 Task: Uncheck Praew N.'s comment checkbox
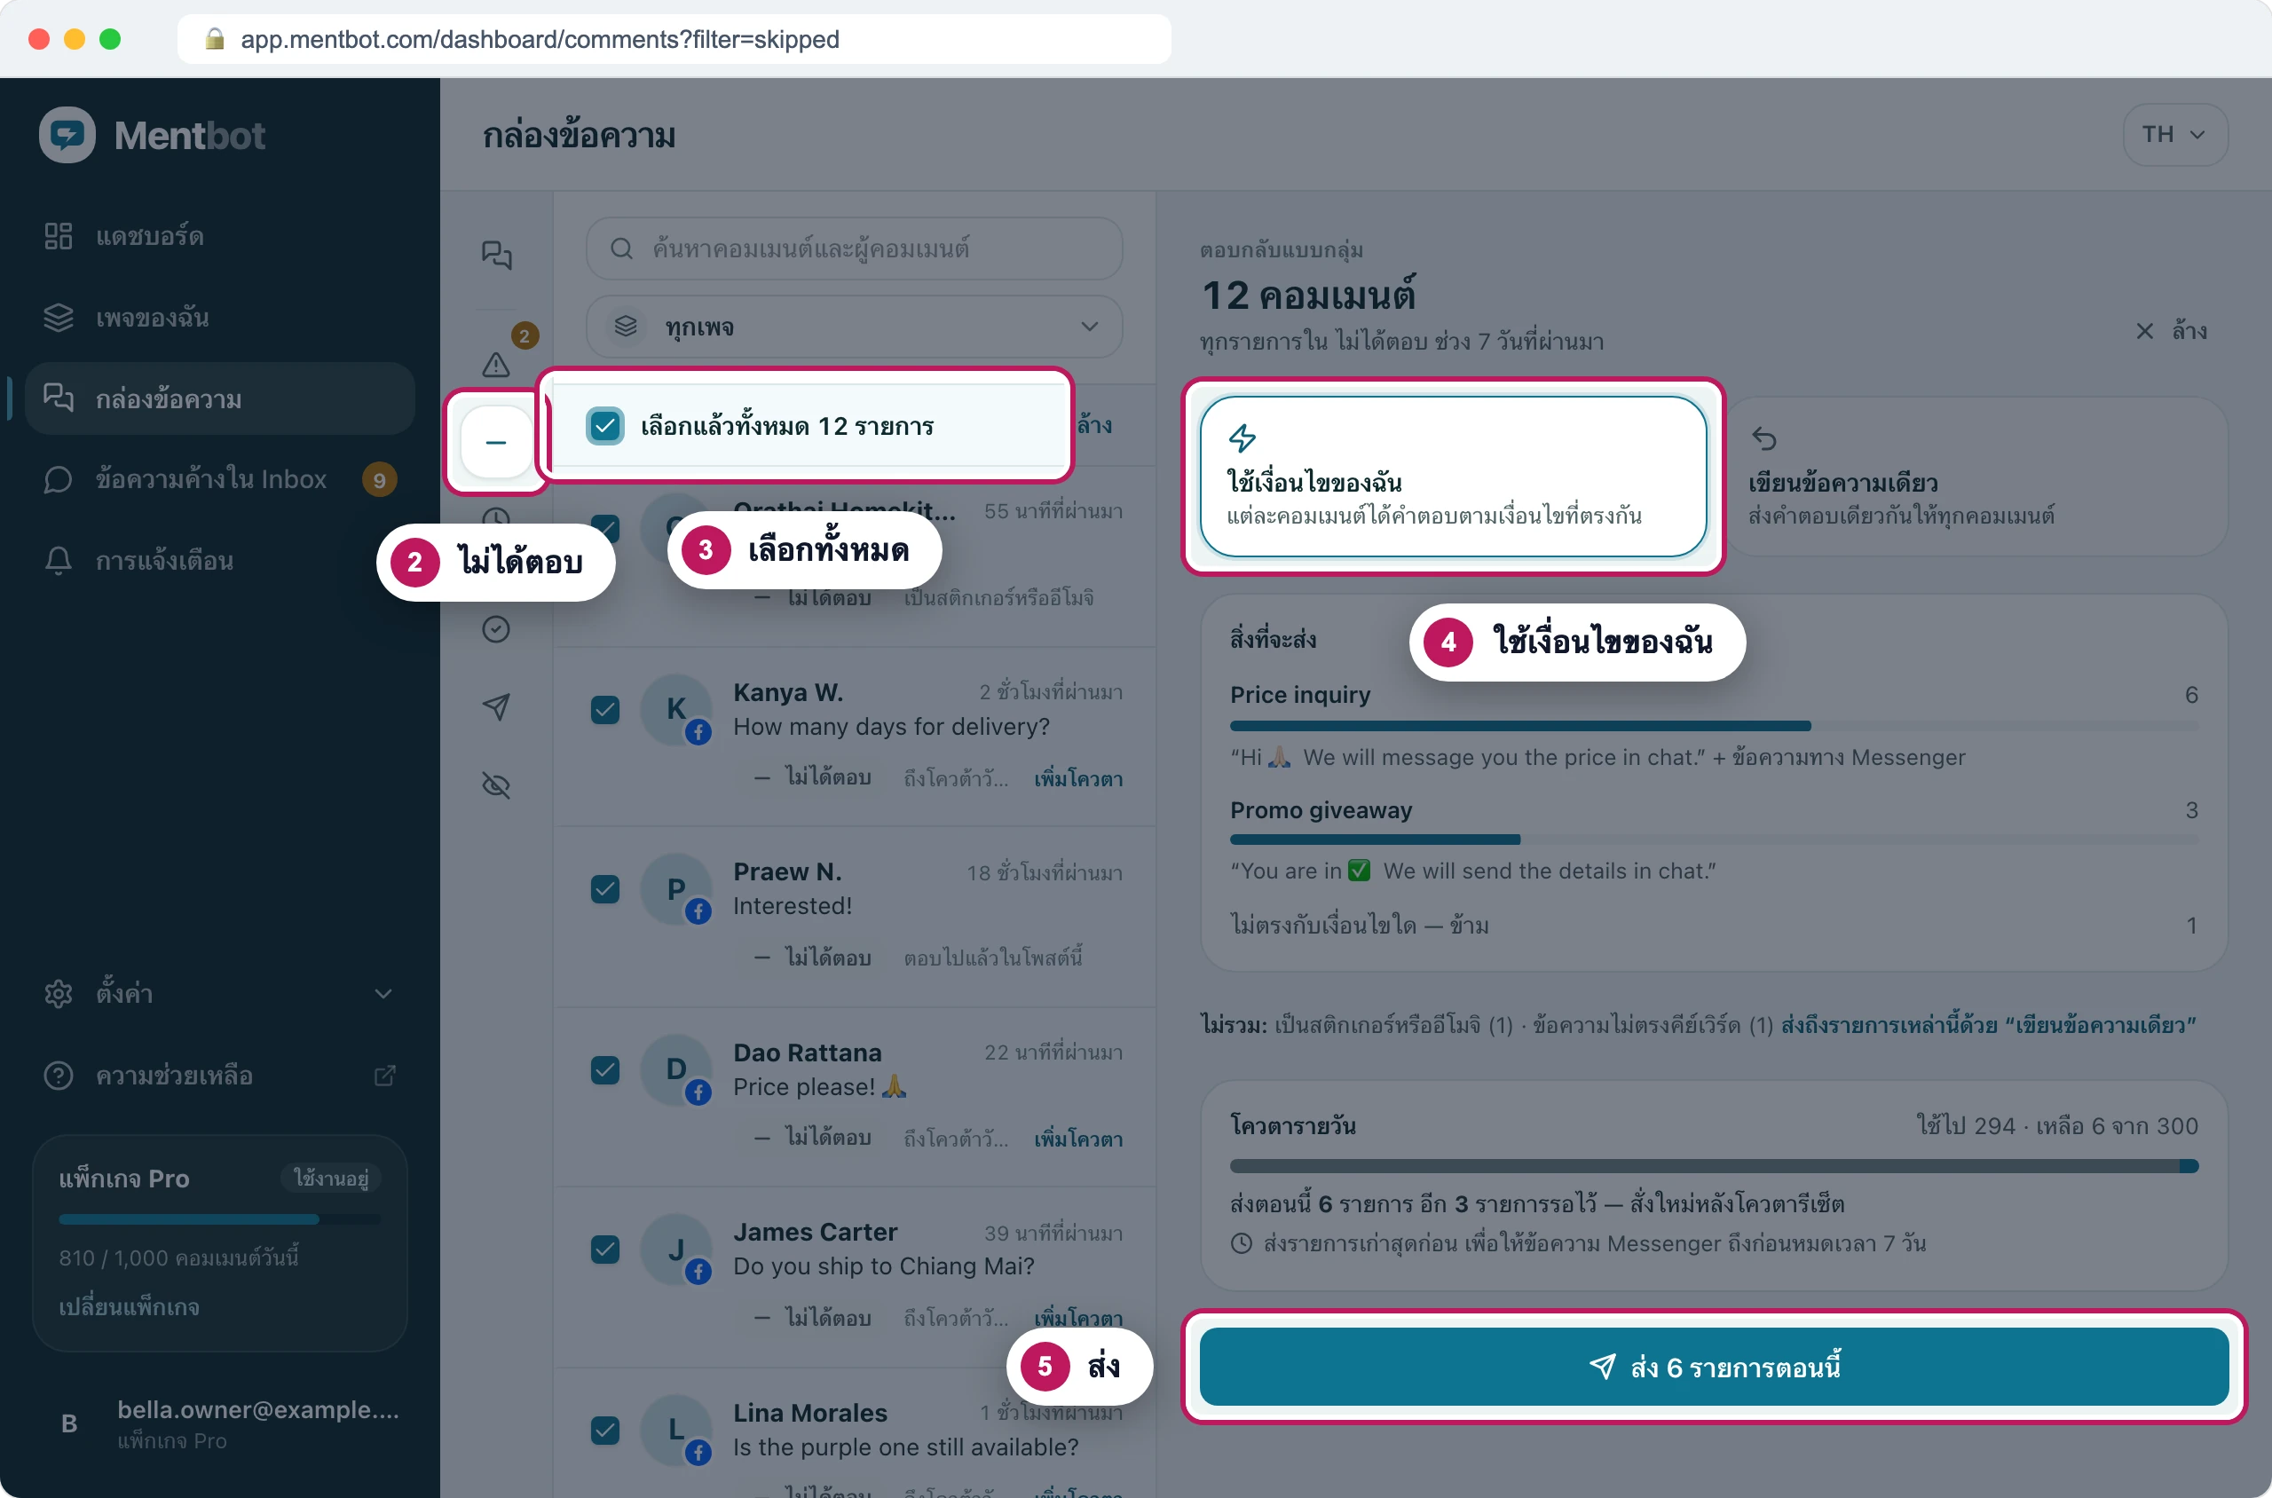[604, 889]
